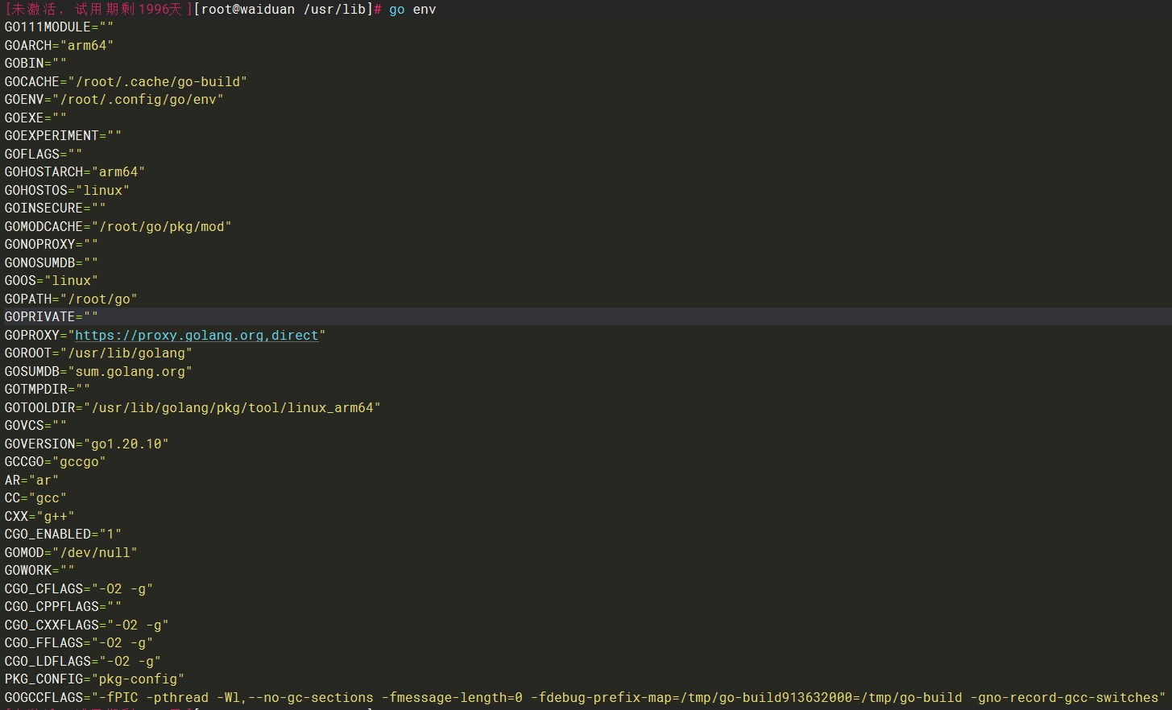Click the root@waiduan prompt label
1172x710 pixels.
point(246,9)
